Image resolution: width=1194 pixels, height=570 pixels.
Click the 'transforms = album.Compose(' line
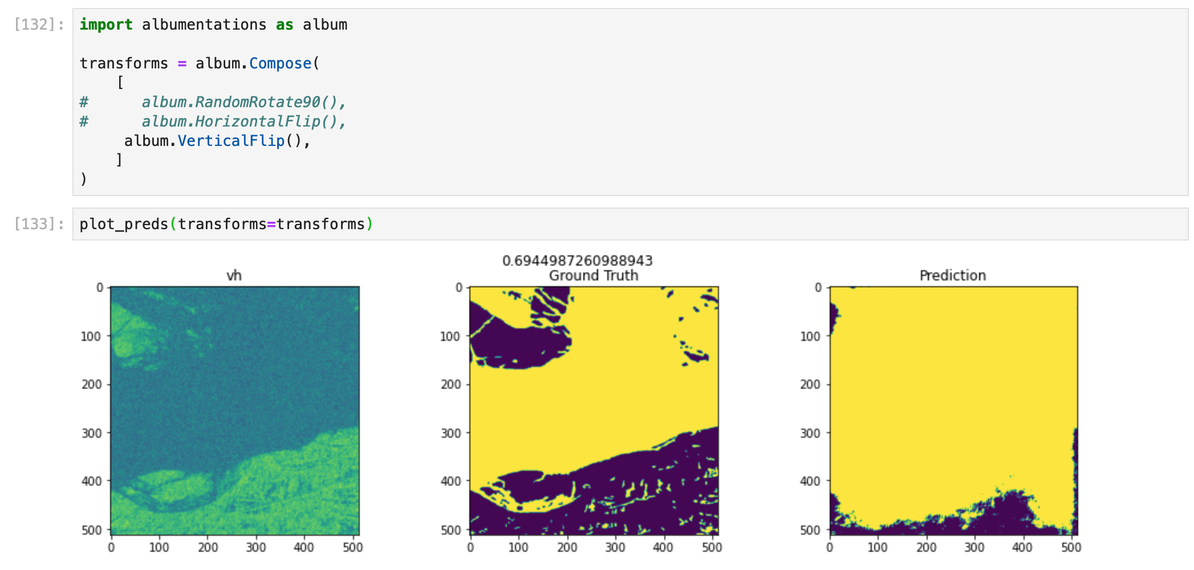coord(200,63)
